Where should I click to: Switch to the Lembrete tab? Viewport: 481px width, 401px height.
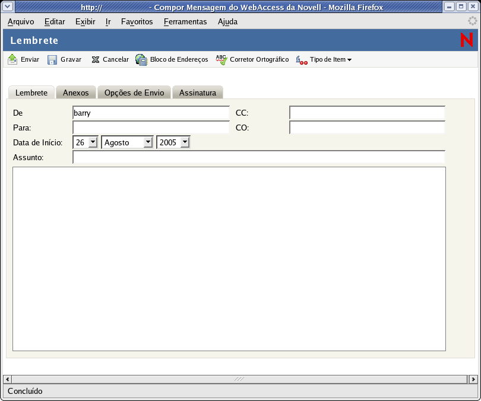31,93
